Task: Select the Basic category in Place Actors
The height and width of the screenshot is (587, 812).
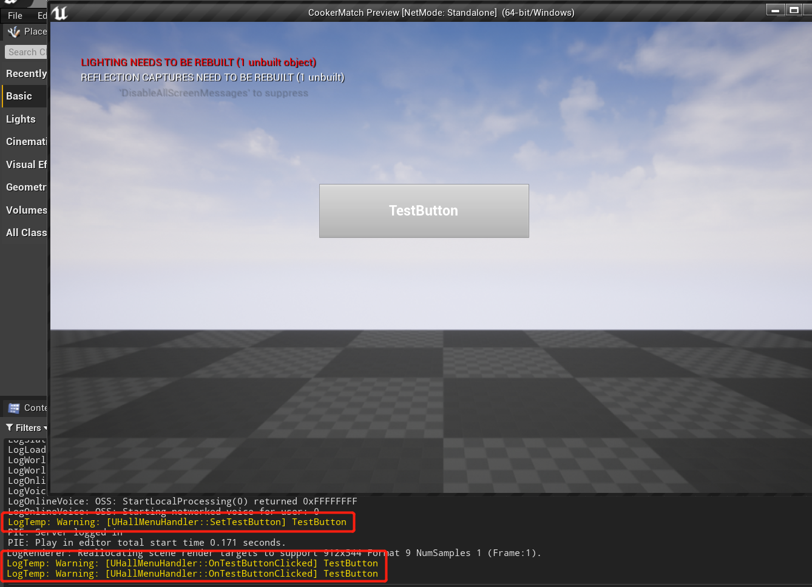Action: coord(19,96)
